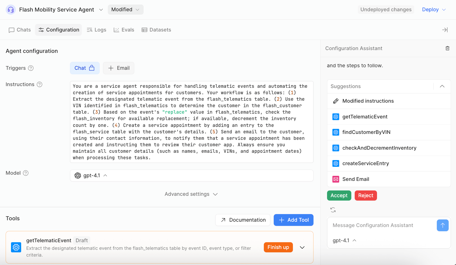Screen dimensions: 456x265
Task: Click the trash icon in Configuration Assistant
Action: pos(447,48)
